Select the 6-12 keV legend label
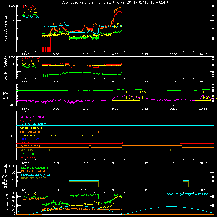This screenshot has width=217, height=217. click(x=29, y=9)
